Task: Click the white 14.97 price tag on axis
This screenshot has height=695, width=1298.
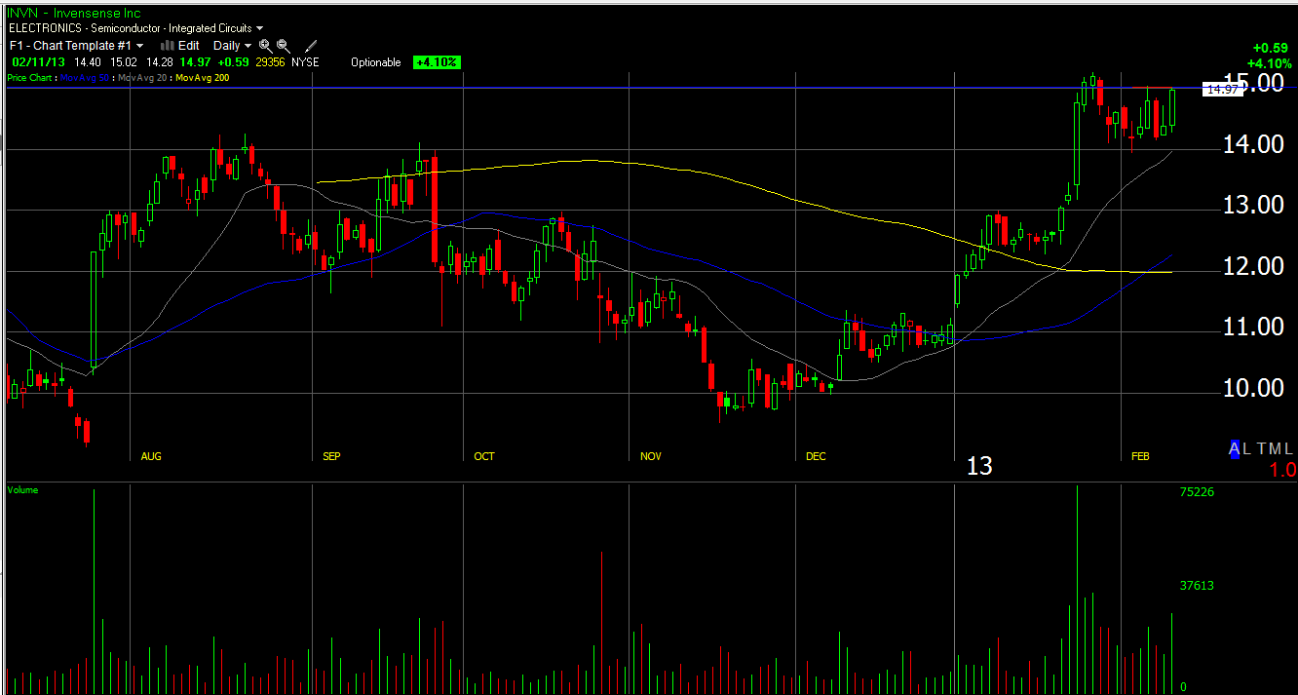Action: click(1222, 89)
